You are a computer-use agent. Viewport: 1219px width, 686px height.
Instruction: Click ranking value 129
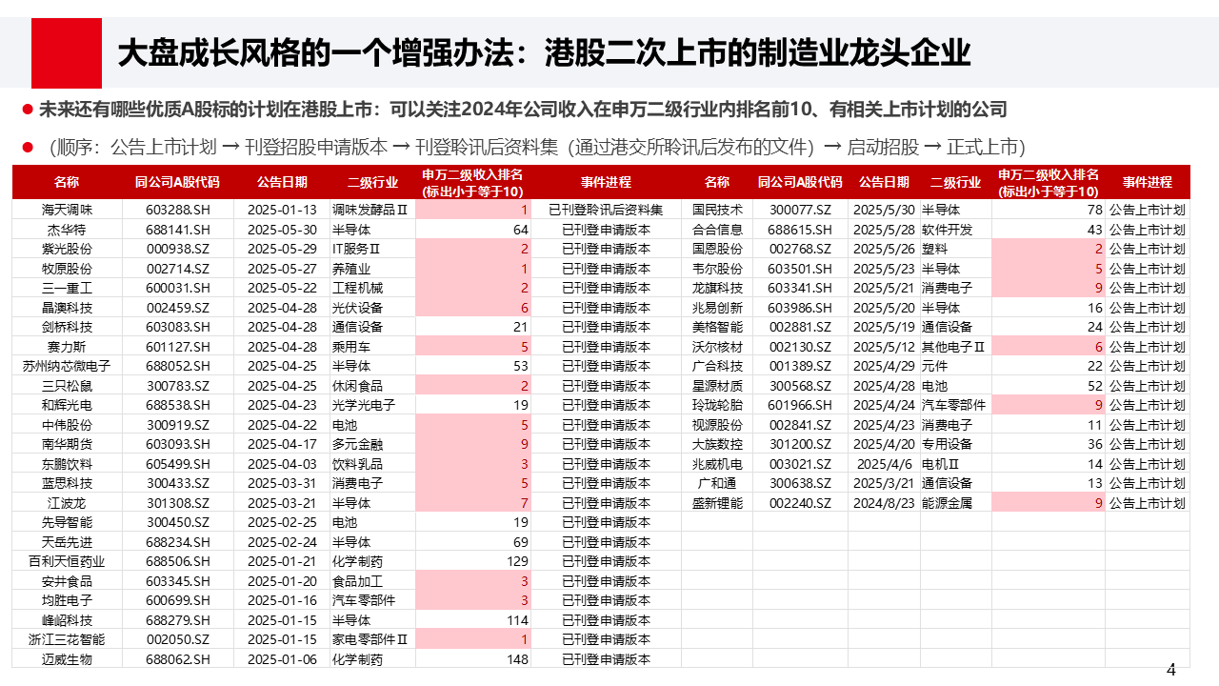pyautogui.click(x=517, y=561)
